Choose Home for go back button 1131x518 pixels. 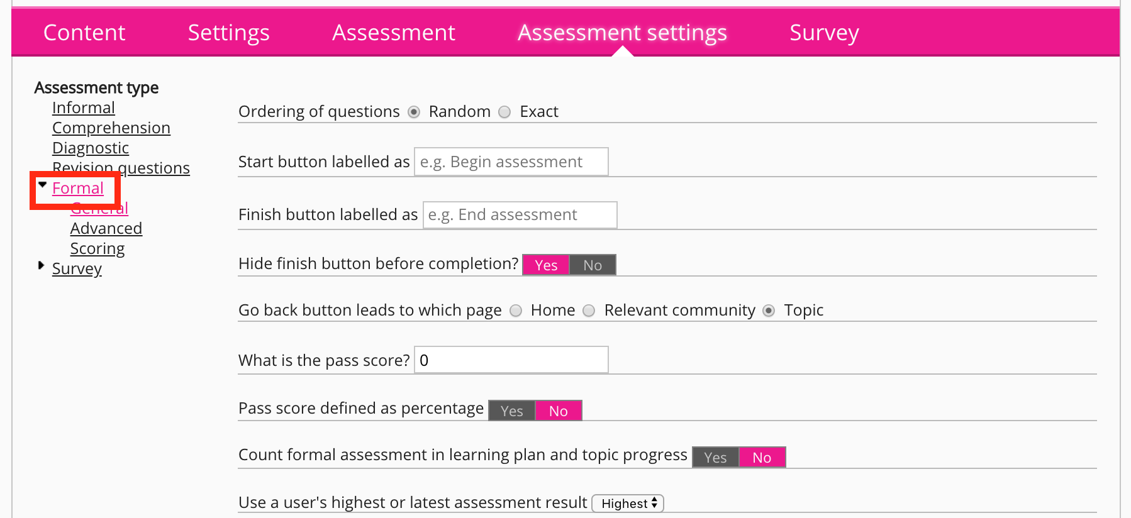pos(516,311)
